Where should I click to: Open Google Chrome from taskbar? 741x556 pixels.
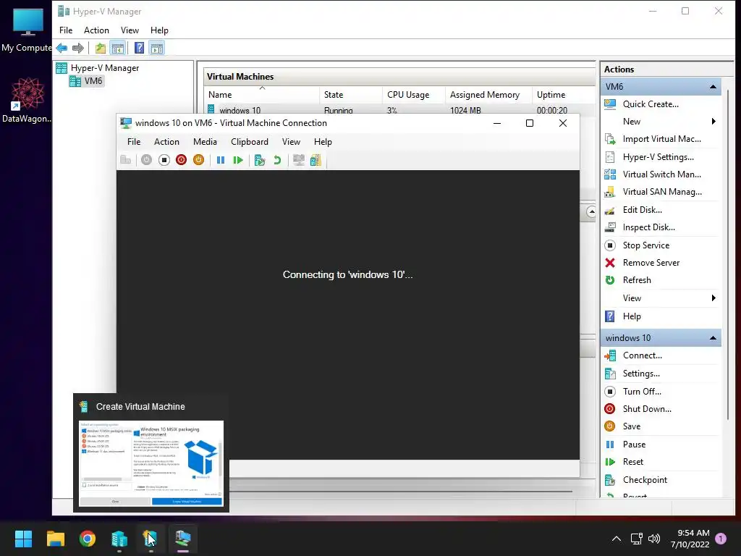(x=88, y=539)
